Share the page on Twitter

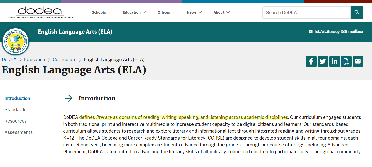point(323,61)
